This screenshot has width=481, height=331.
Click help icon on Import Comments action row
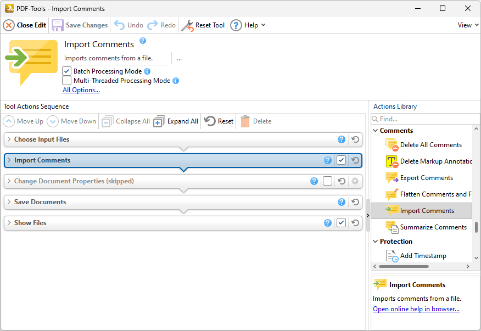pyautogui.click(x=328, y=160)
